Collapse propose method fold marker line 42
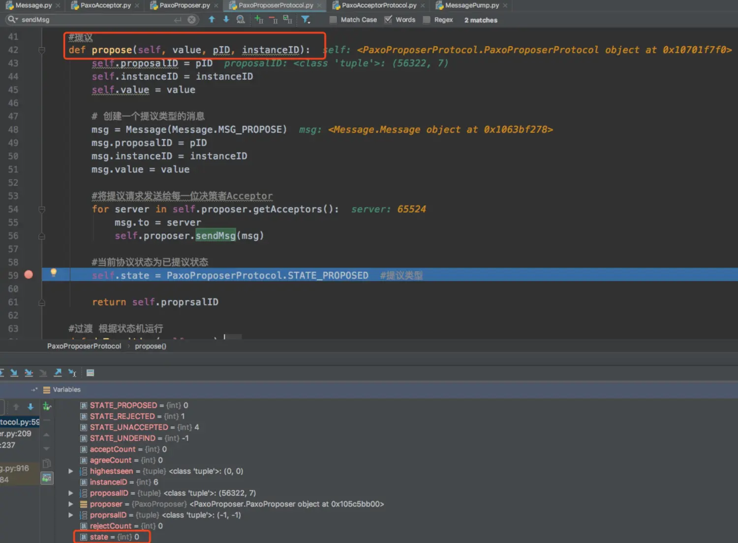This screenshot has height=543, width=738. pos(42,50)
